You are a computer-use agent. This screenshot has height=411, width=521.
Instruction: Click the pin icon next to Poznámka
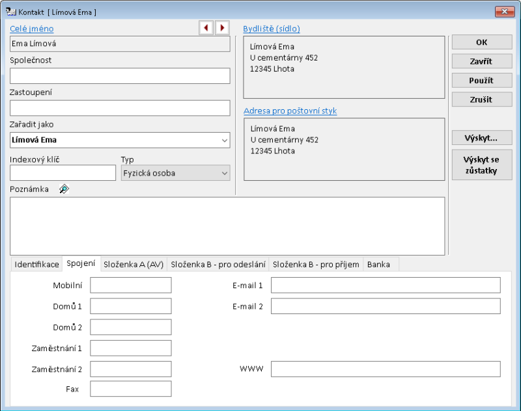point(63,189)
